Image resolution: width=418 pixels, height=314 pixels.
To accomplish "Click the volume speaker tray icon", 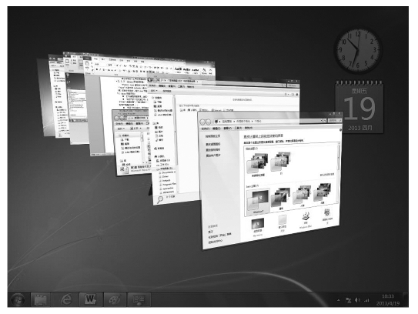I will coord(357,300).
